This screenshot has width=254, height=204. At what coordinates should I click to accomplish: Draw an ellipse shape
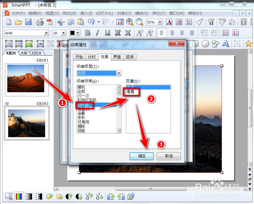tap(205, 44)
